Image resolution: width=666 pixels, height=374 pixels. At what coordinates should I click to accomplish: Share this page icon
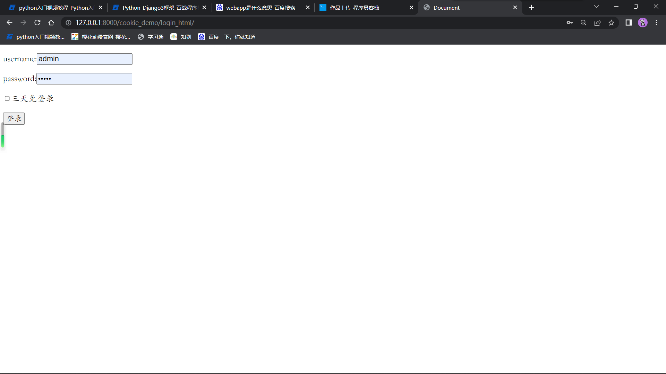click(597, 23)
